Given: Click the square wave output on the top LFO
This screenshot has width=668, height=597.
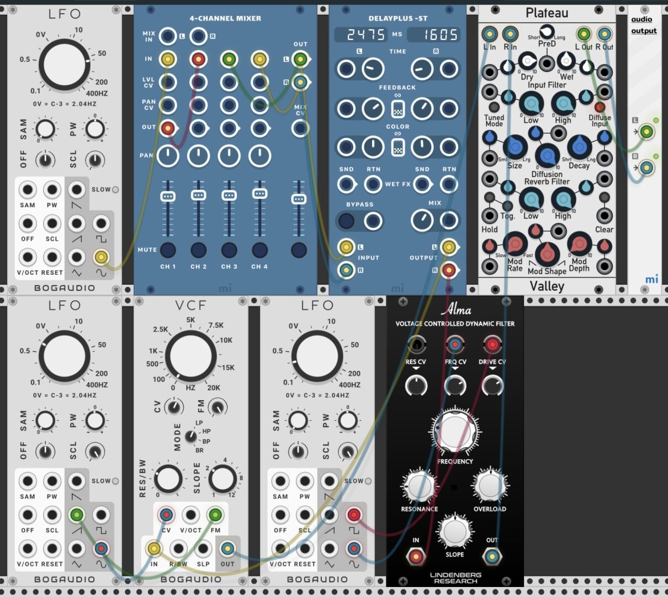Looking at the screenshot, I should tap(100, 223).
